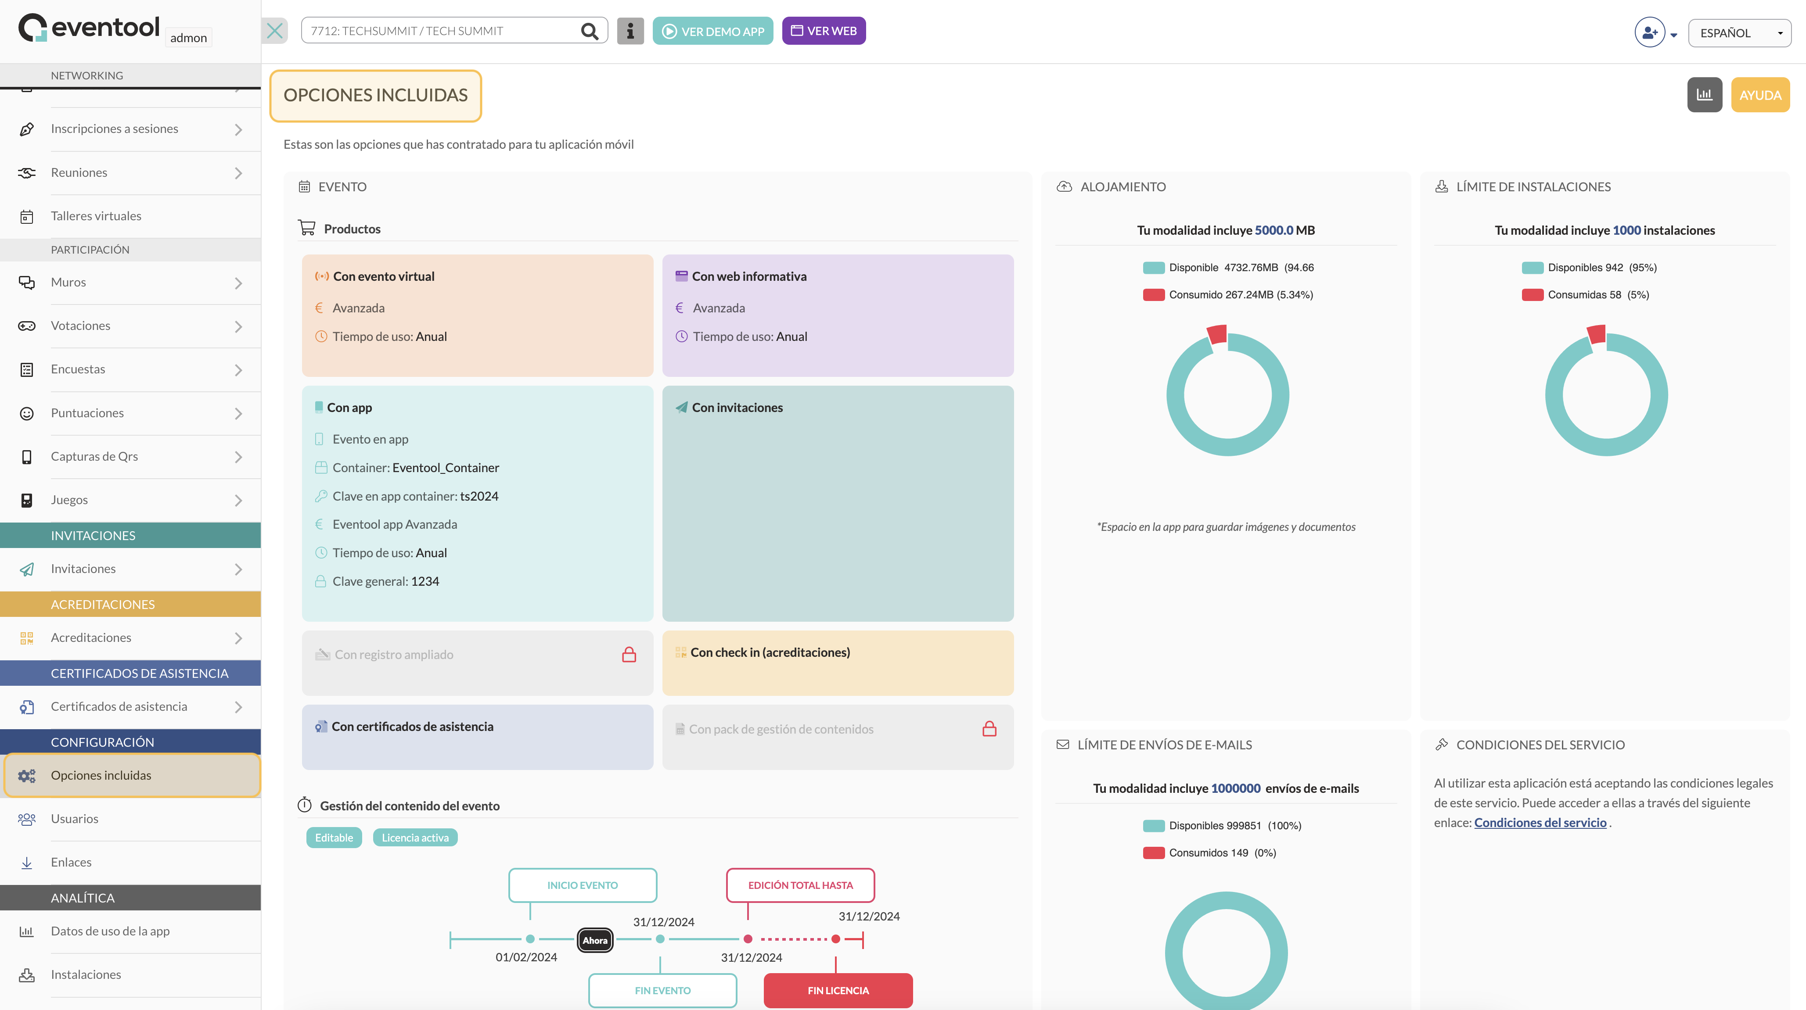Click the Opciones incluidas gears icon
This screenshot has height=1010, width=1806.
pos(27,775)
